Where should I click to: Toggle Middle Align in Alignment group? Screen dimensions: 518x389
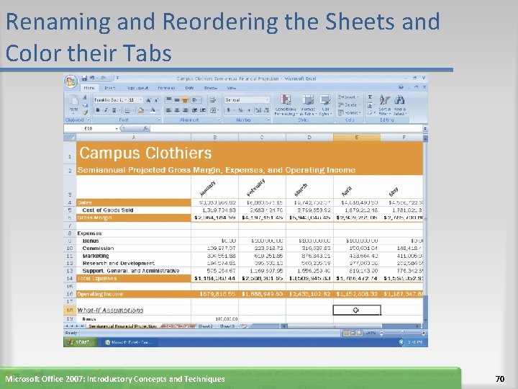coord(177,99)
